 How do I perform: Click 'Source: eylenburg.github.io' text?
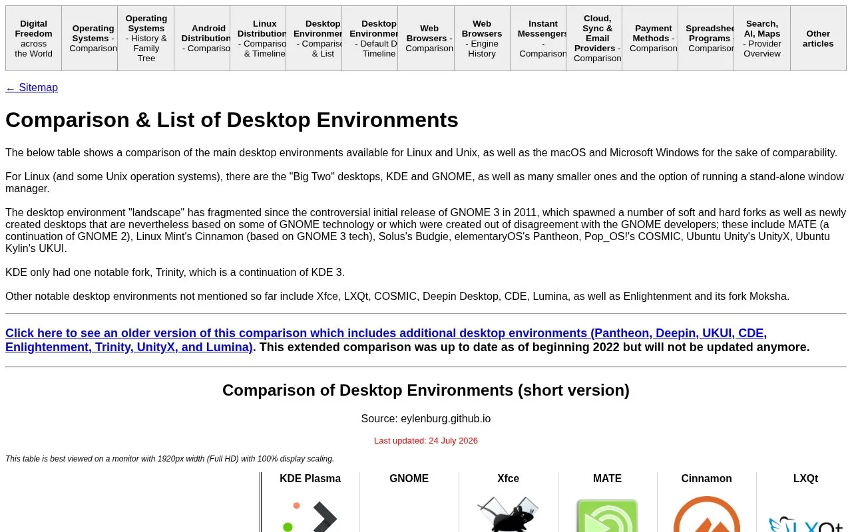[426, 419]
